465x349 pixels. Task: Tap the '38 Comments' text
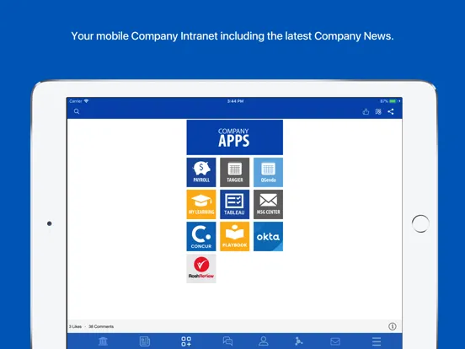tap(101, 326)
